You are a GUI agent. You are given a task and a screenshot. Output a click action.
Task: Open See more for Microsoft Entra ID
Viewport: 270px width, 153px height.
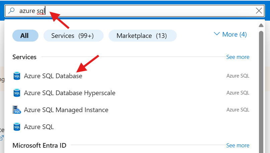[x=238, y=145]
